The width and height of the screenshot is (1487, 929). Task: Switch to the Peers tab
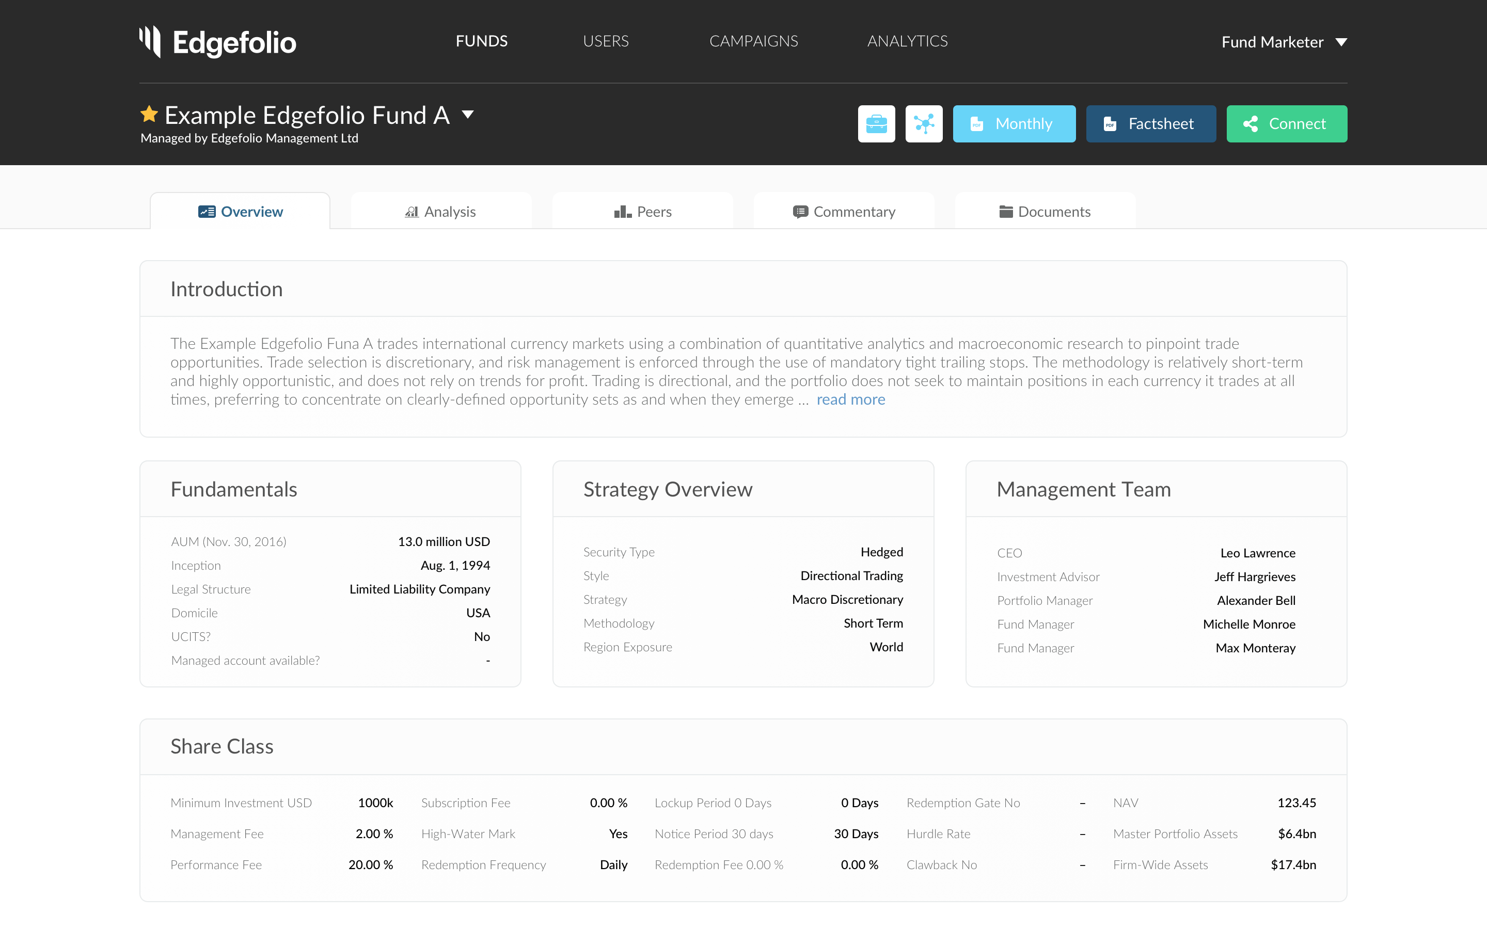tap(642, 211)
